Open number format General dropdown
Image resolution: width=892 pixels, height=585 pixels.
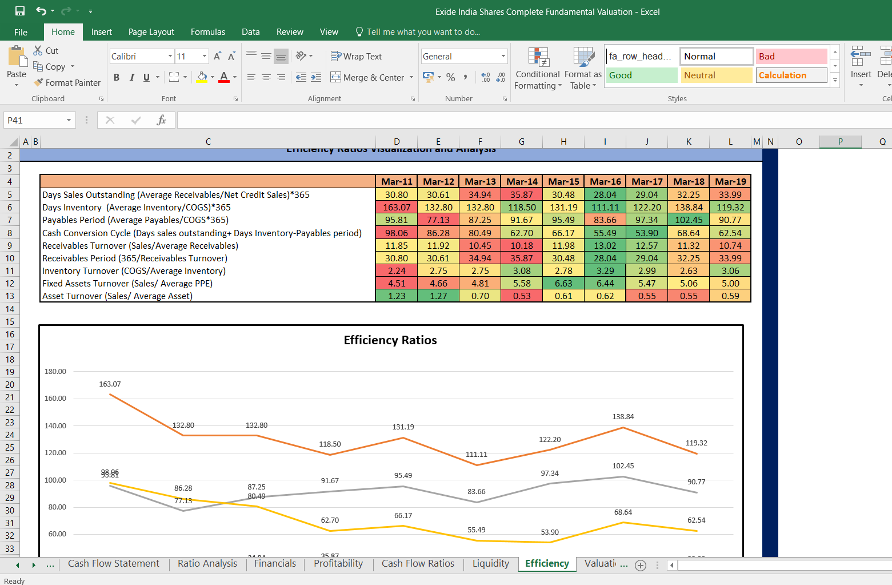pyautogui.click(x=503, y=56)
